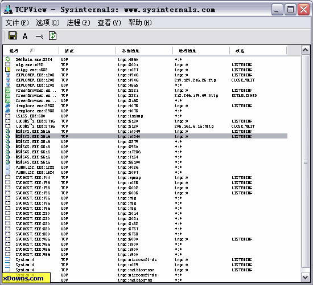Sort by the process column header

(31, 51)
